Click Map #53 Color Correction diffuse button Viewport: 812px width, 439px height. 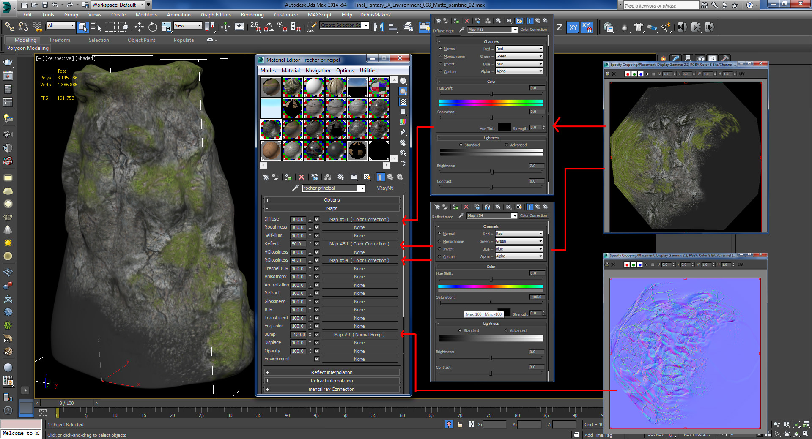coord(359,219)
